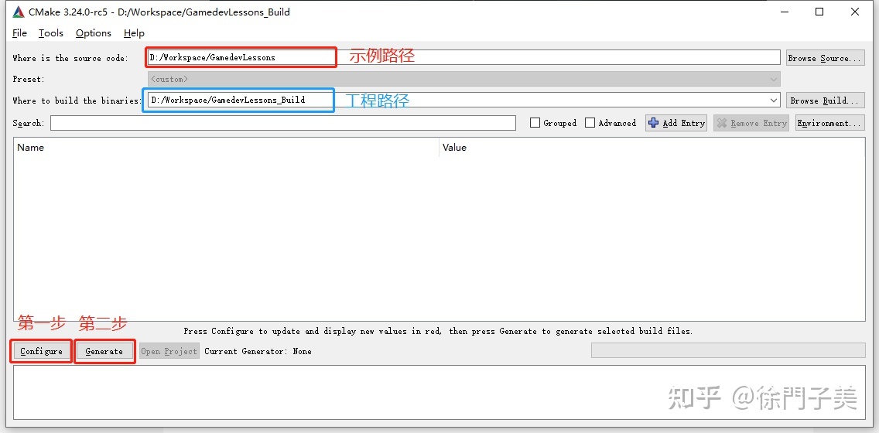Click the Add Entry button
879x433 pixels.
point(676,123)
